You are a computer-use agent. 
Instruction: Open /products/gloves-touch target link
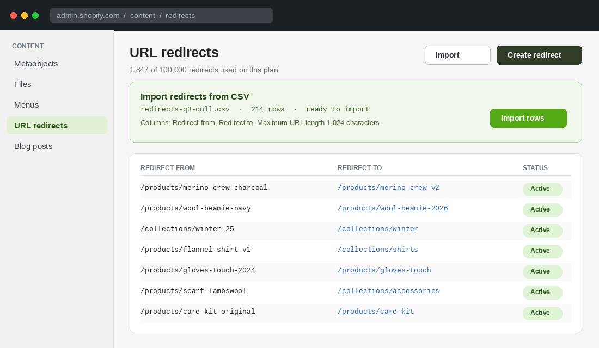(384, 270)
